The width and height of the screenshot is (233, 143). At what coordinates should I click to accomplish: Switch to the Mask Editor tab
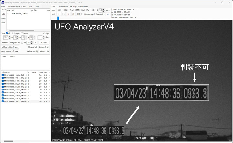(63, 6)
